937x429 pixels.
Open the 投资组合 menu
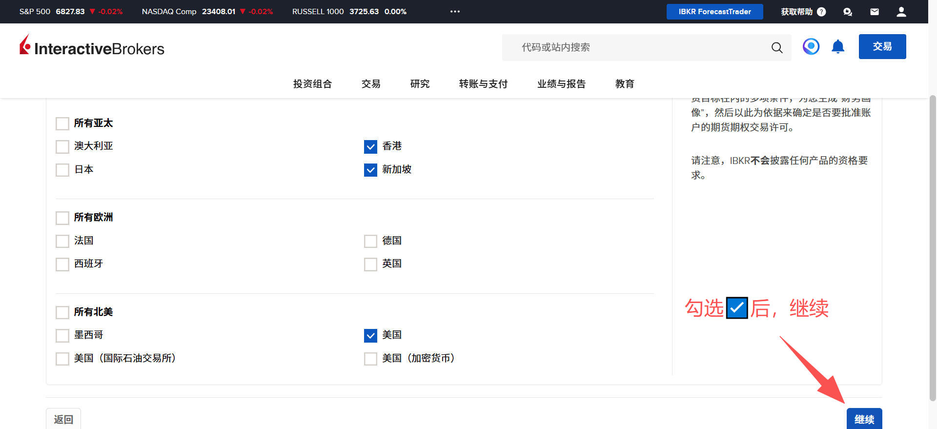312,84
